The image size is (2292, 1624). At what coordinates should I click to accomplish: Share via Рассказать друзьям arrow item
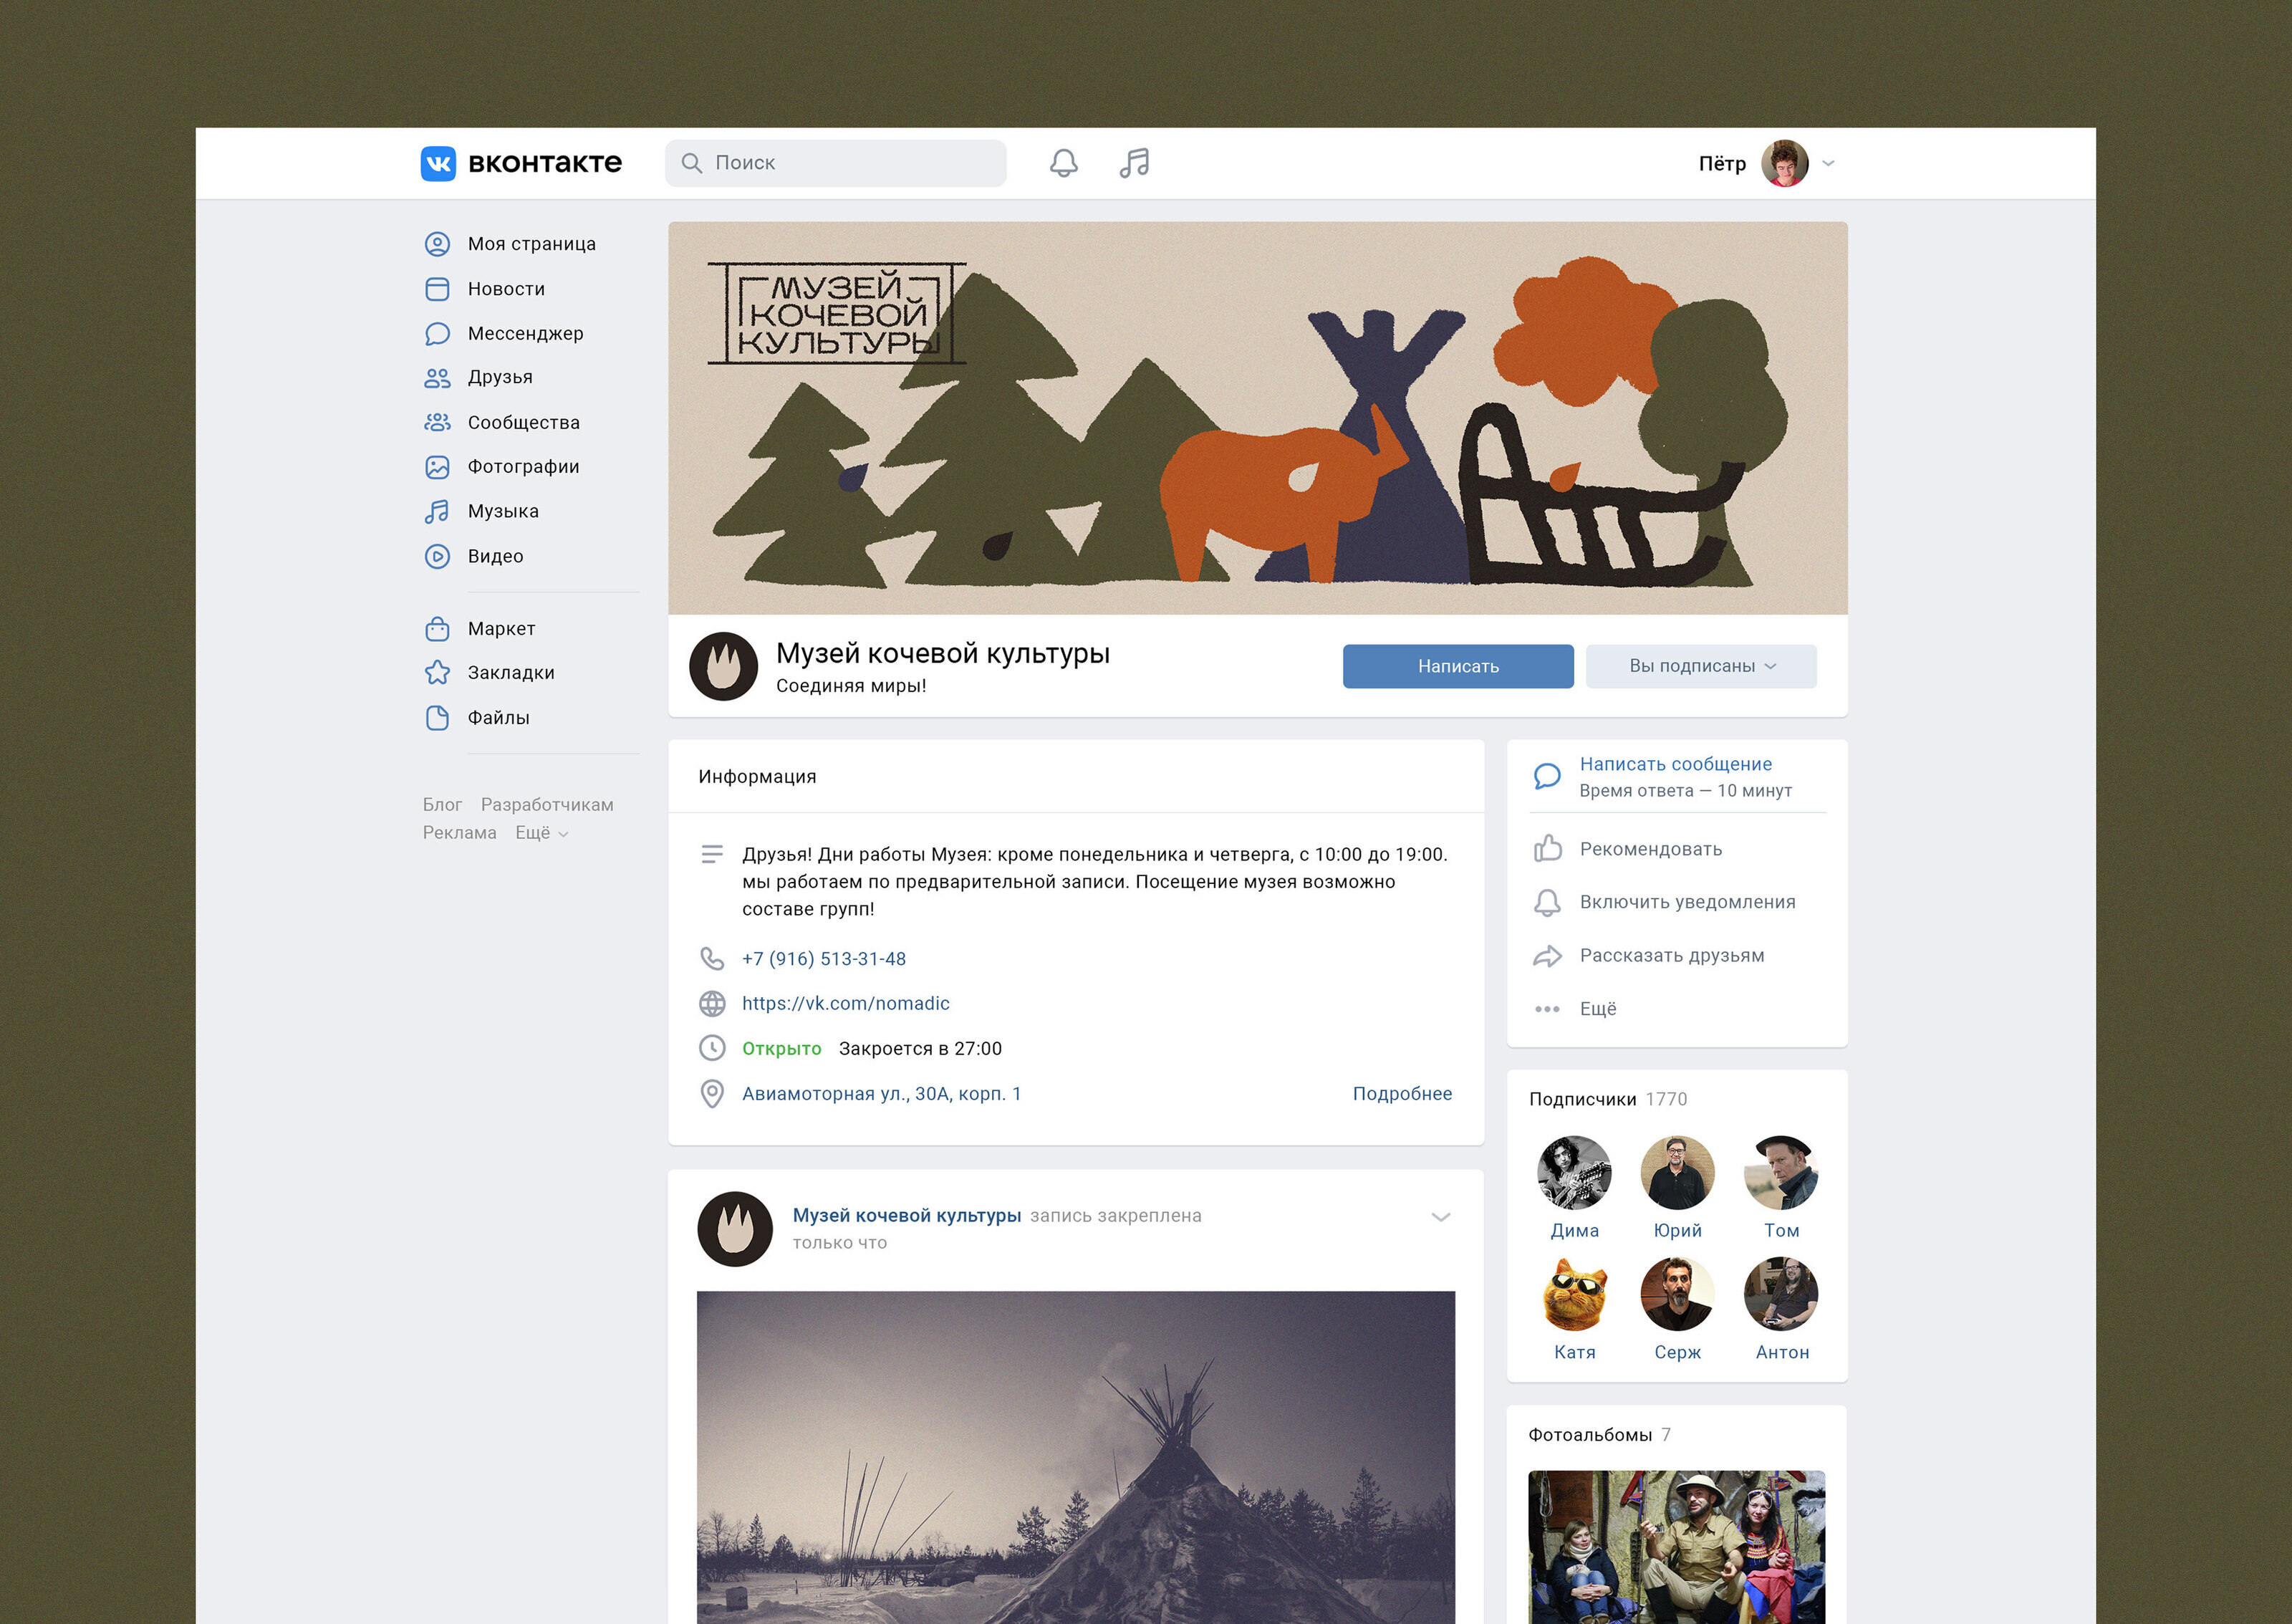click(x=1670, y=955)
